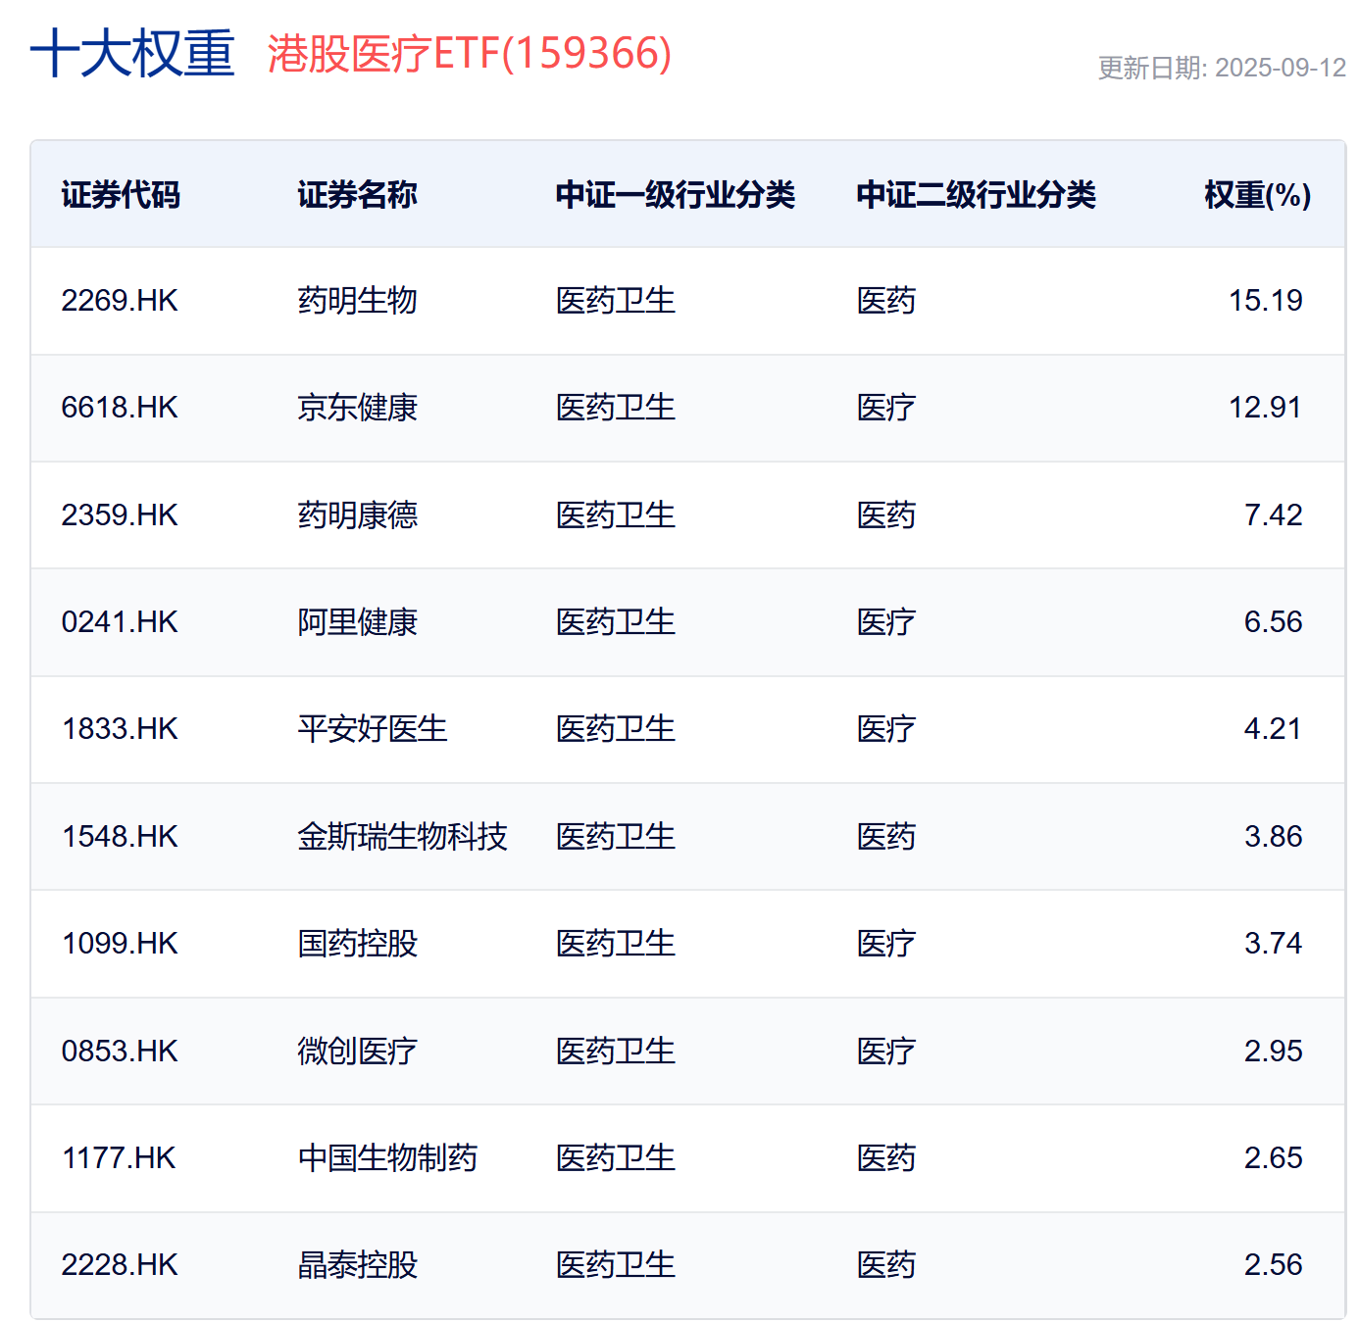Click '医疗' in the 0853.HK row
The image size is (1359, 1322).
pos(886,1052)
